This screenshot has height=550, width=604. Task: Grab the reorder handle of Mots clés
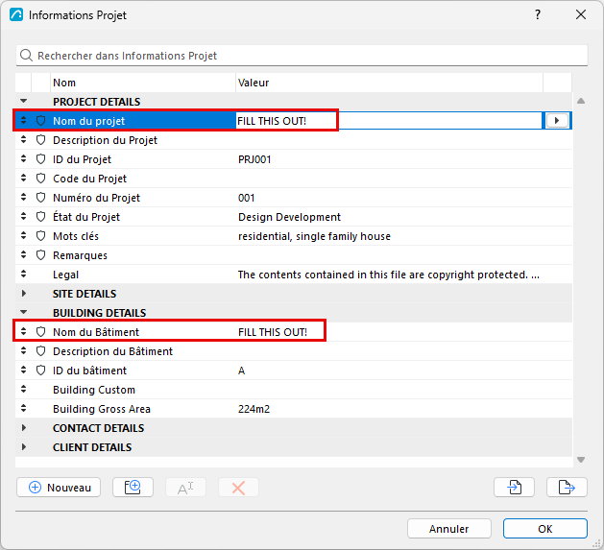pos(23,236)
